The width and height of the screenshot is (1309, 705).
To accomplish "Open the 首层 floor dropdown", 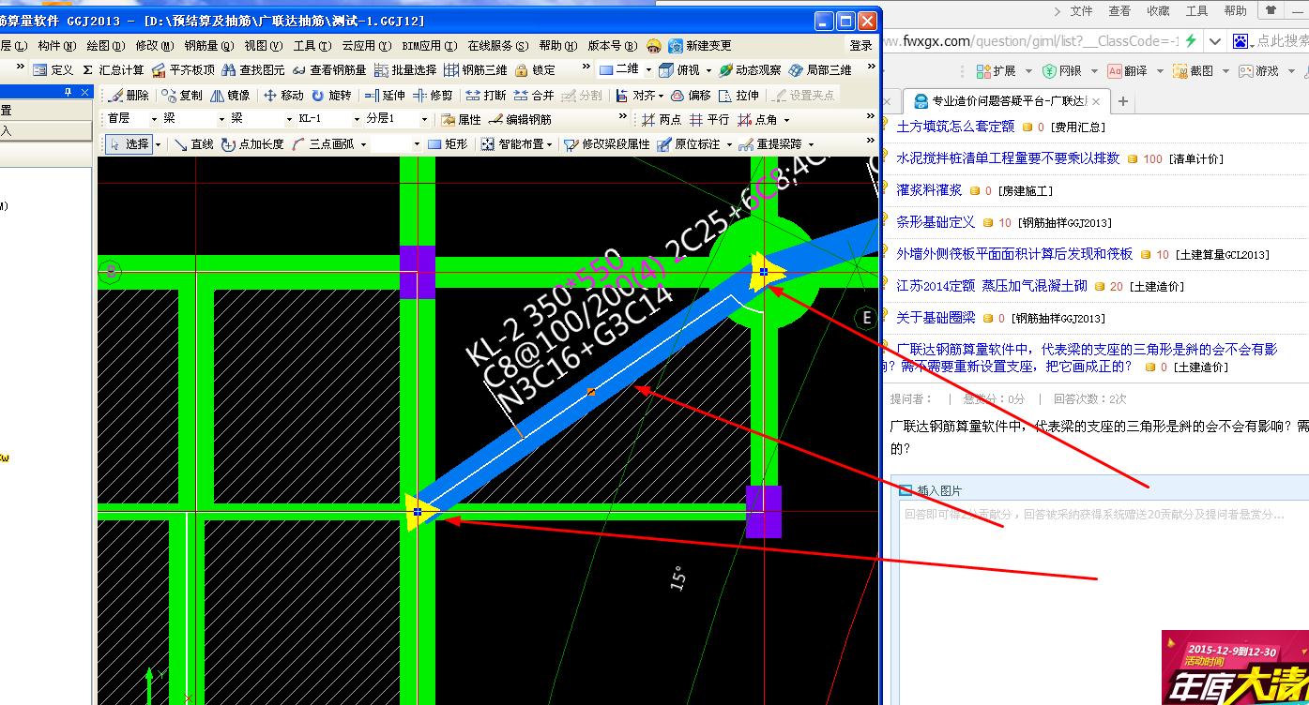I will pyautogui.click(x=152, y=119).
